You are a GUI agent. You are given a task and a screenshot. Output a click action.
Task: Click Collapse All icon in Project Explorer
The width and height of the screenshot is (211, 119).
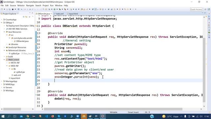point(24,17)
